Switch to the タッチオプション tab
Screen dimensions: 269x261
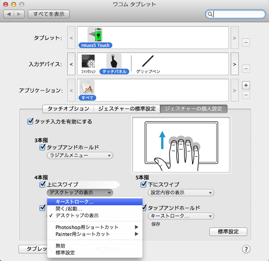tap(68, 109)
